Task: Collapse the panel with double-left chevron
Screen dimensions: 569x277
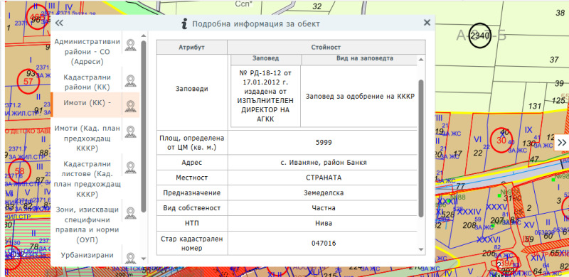Action: point(59,23)
